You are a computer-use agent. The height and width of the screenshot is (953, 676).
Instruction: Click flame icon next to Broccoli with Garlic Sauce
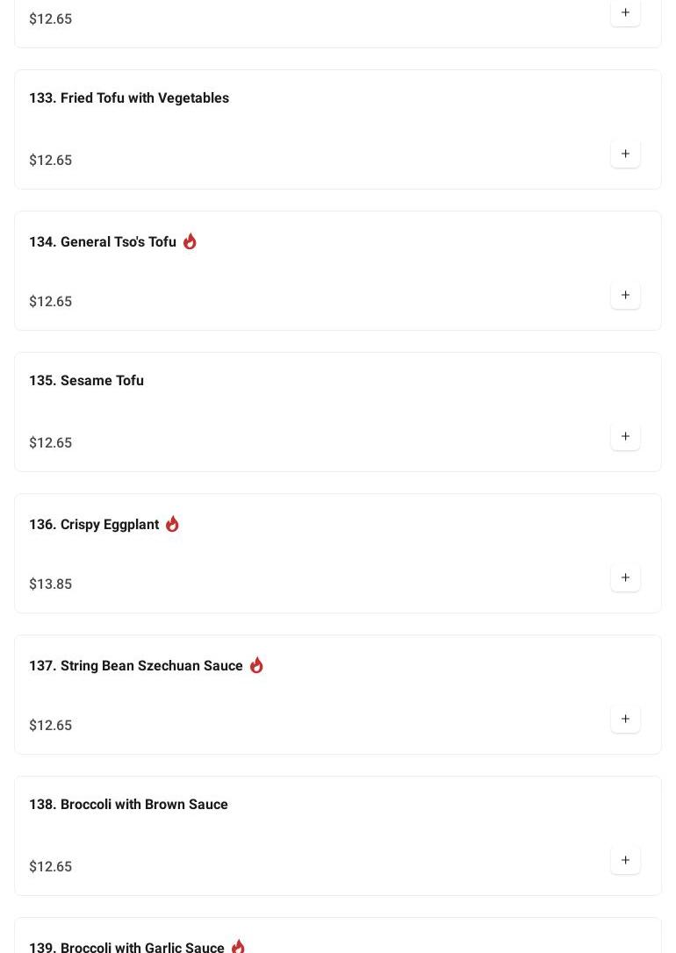tap(238, 946)
